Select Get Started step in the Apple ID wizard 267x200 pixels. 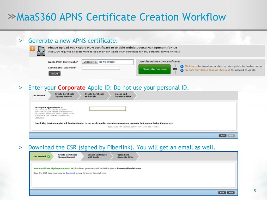coord(39,96)
